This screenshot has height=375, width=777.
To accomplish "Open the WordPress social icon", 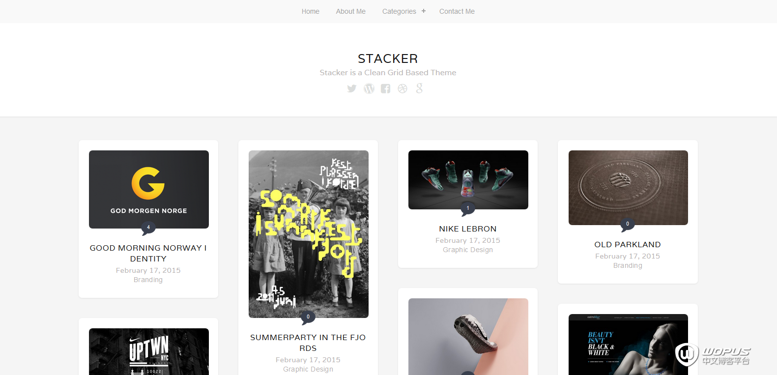I will click(369, 88).
